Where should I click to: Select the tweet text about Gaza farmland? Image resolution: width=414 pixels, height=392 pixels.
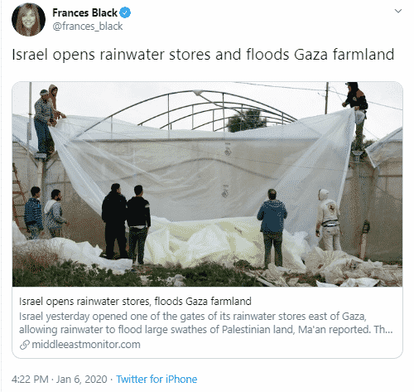[x=203, y=54]
